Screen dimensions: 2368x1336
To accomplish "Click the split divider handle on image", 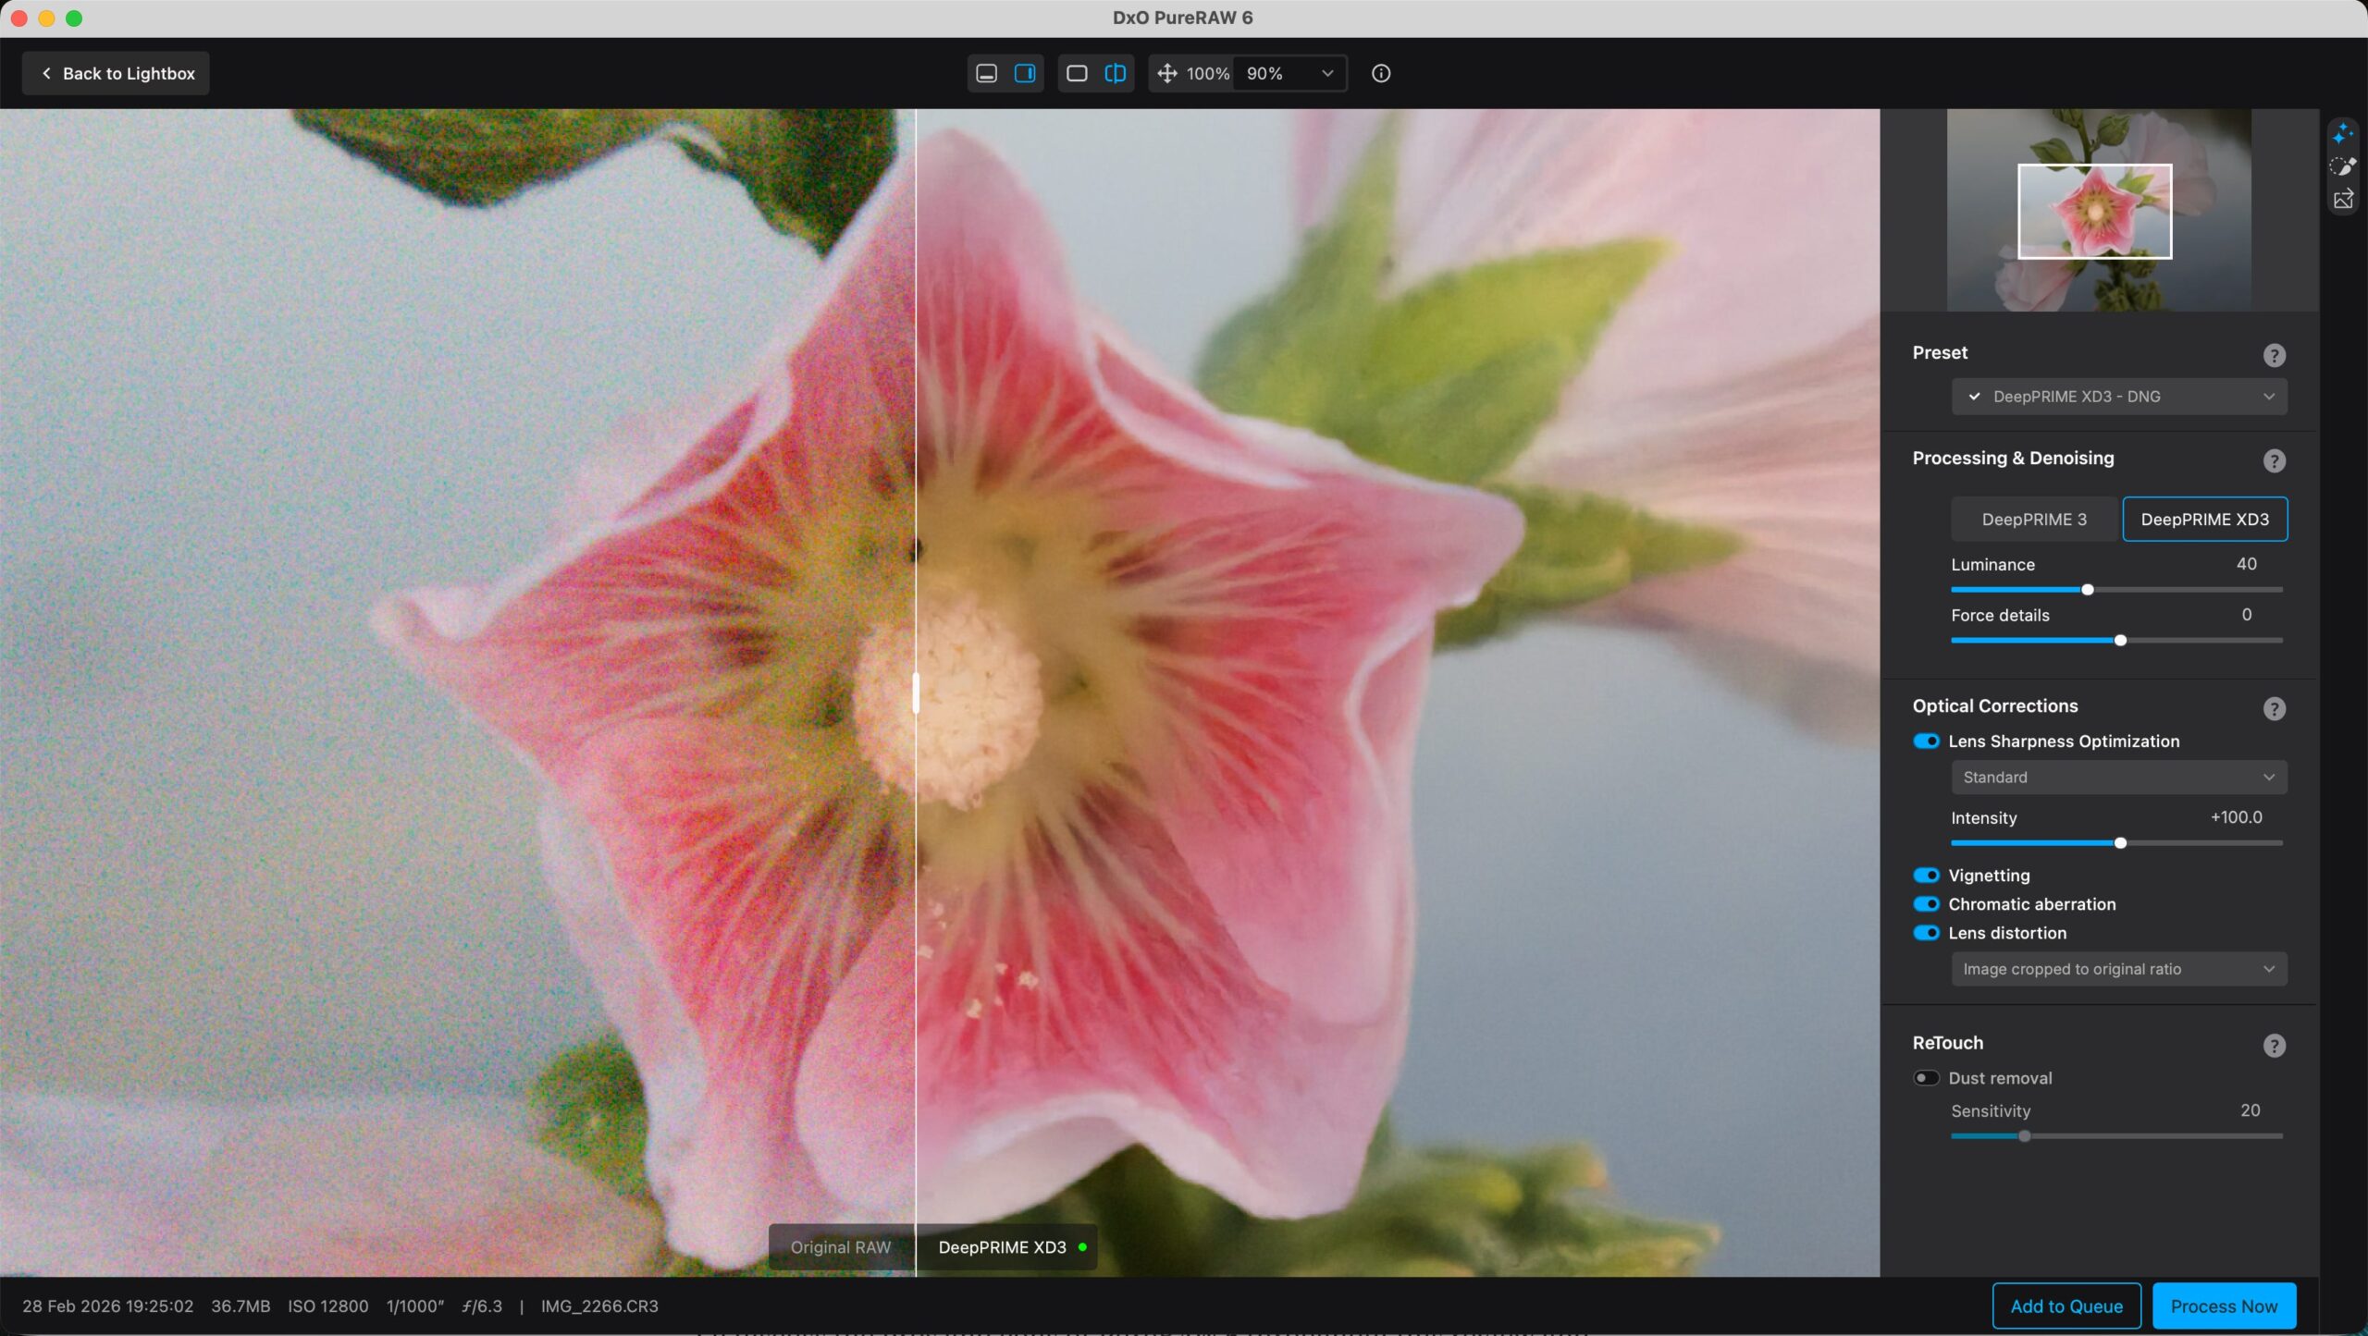I will point(916,693).
